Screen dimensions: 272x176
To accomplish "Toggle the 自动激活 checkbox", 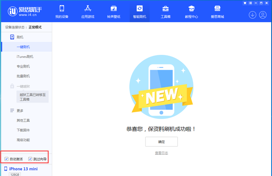I will coord(6,159).
